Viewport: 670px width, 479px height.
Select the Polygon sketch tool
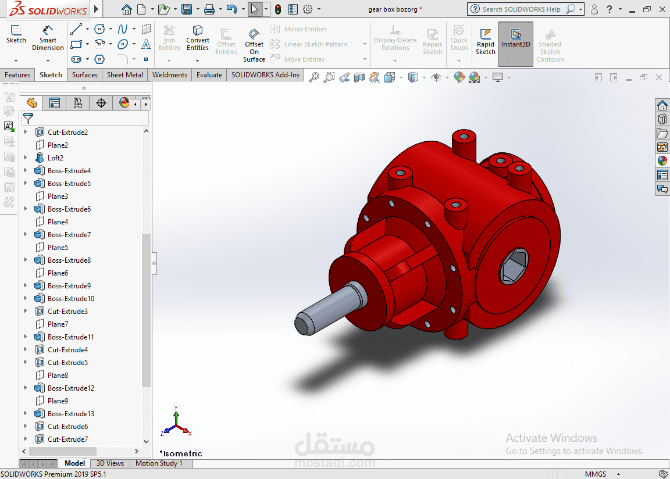click(99, 59)
